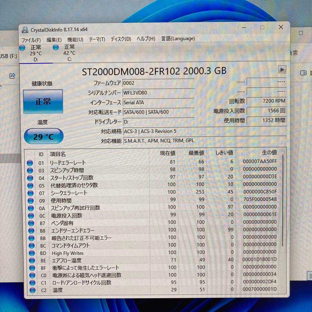Click the D: drive health indicator icon
The image size is (312, 312).
point(22,47)
